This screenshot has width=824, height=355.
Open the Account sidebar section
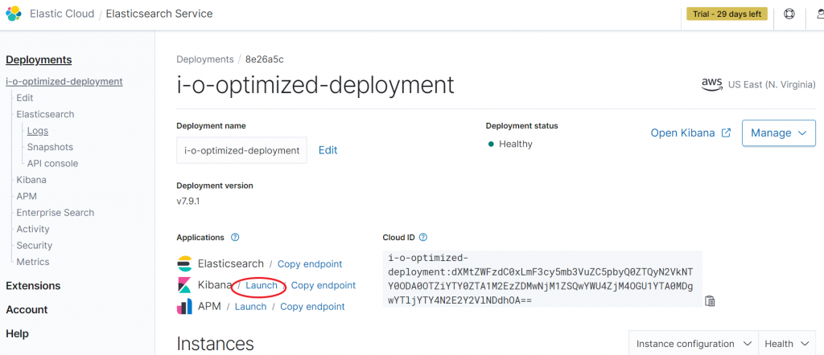pyautogui.click(x=27, y=310)
